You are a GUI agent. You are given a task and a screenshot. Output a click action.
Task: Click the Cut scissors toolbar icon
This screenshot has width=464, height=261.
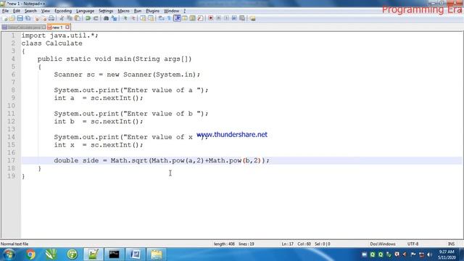[62, 18]
